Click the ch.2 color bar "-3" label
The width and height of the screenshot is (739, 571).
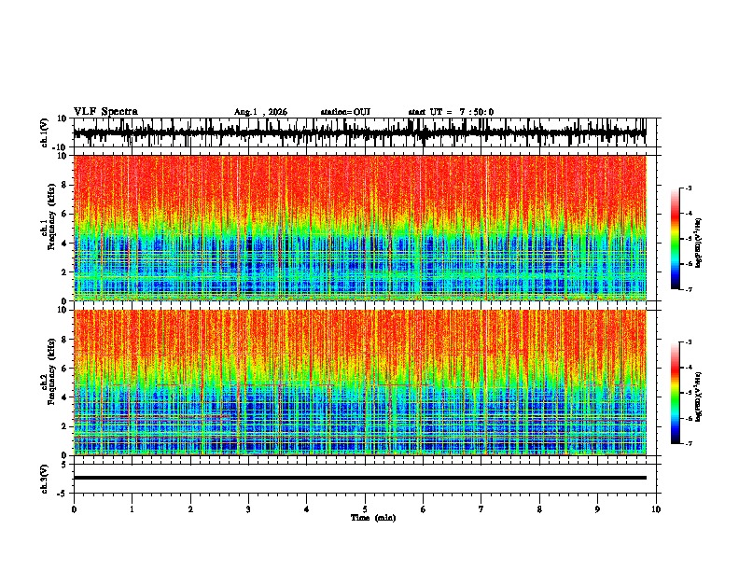(x=688, y=342)
